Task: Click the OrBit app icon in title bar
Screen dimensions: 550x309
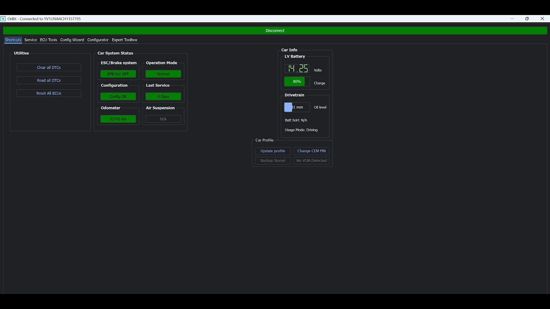Action: 3,19
